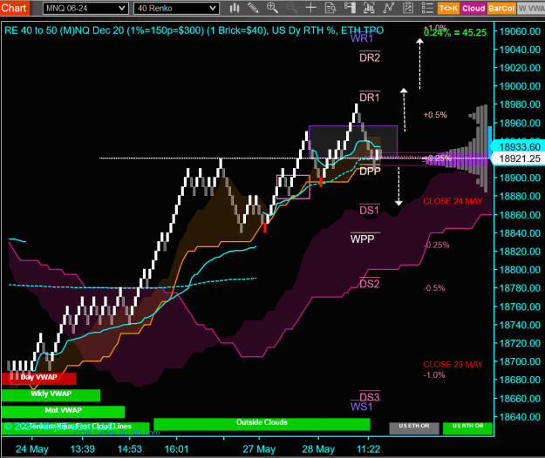The height and width of the screenshot is (458, 545).
Task: Click the zoom in magnifier icon
Action: (272, 8)
